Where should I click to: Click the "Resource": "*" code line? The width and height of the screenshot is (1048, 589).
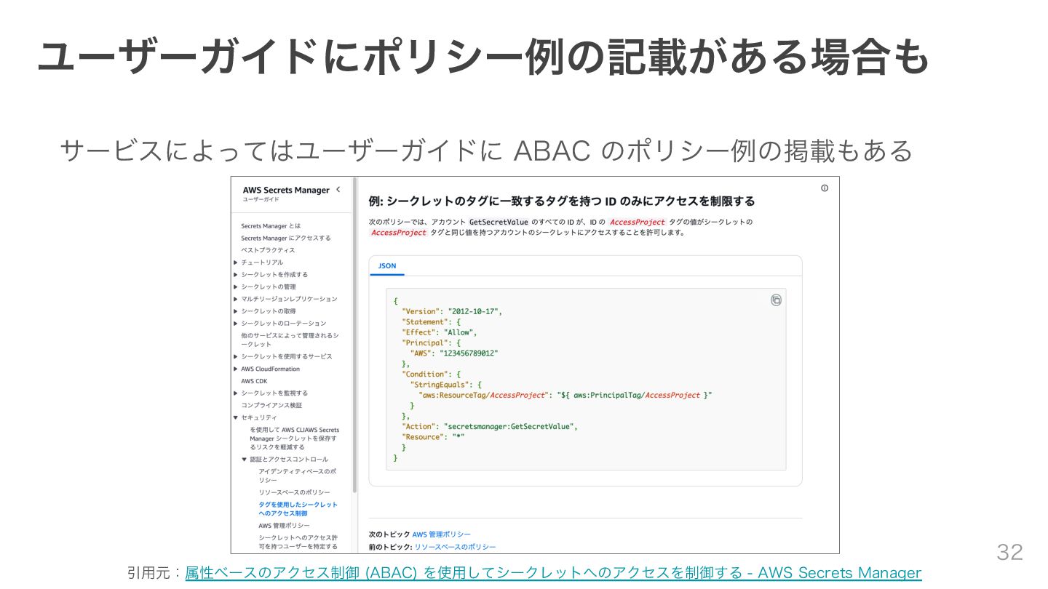point(433,437)
